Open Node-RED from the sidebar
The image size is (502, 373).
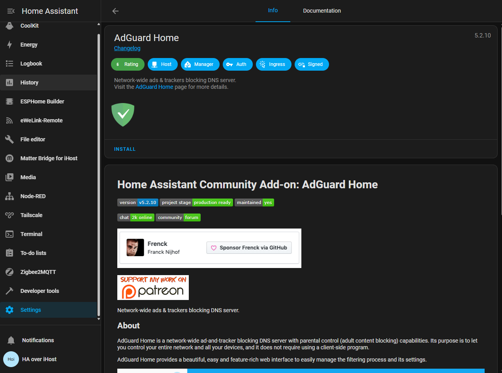[49, 196]
